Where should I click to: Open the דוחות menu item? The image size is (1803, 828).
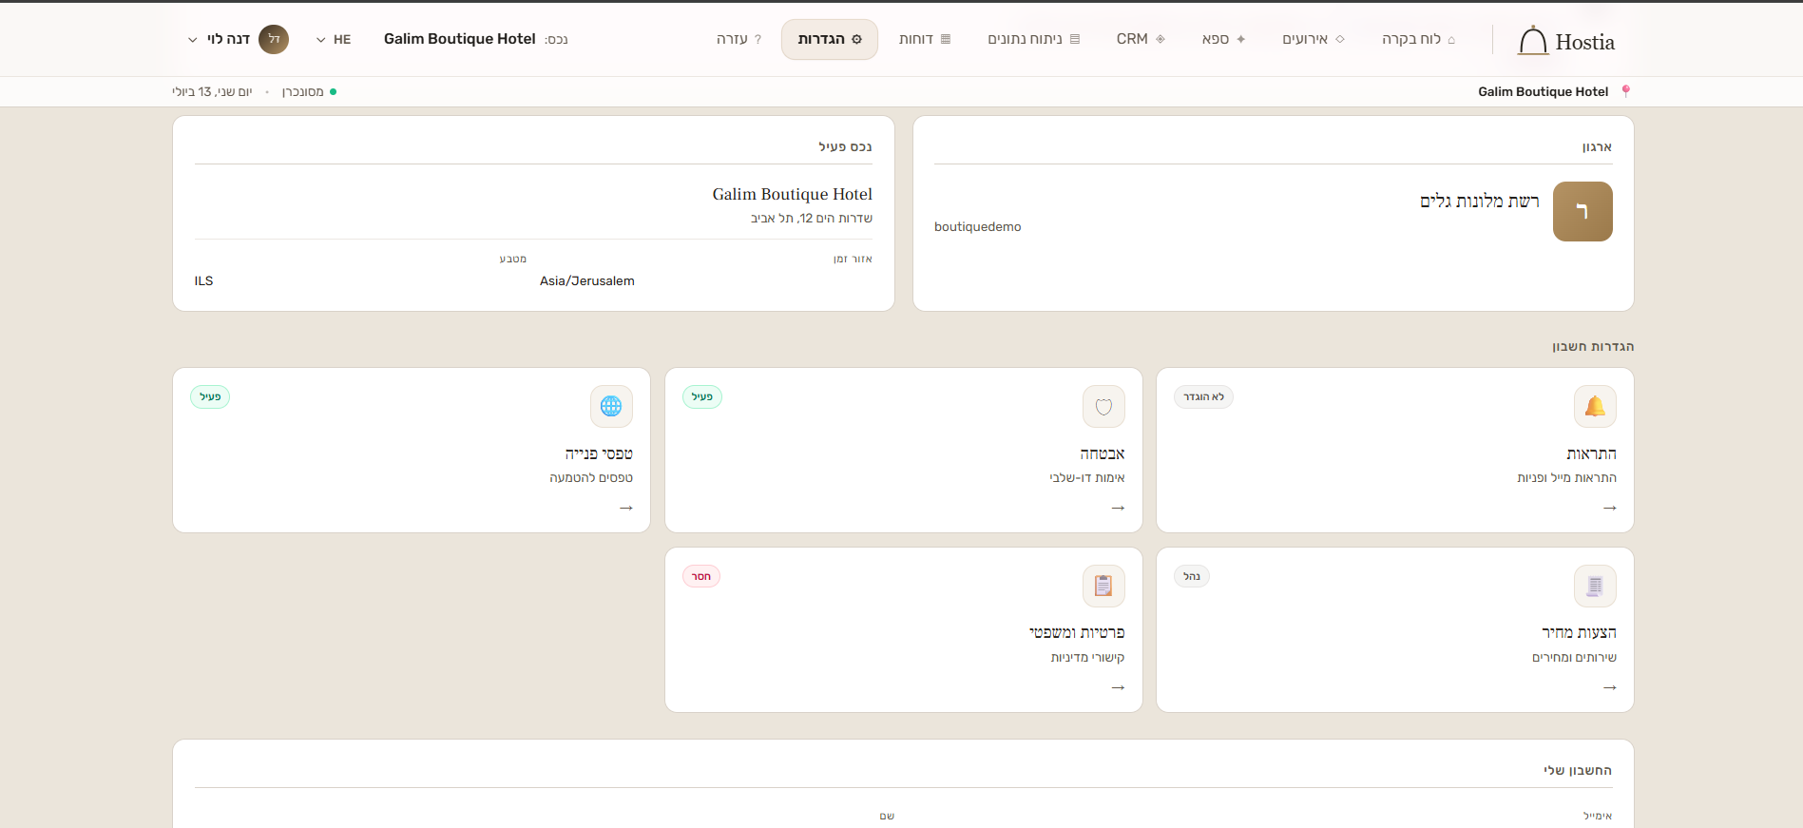pyautogui.click(x=925, y=39)
